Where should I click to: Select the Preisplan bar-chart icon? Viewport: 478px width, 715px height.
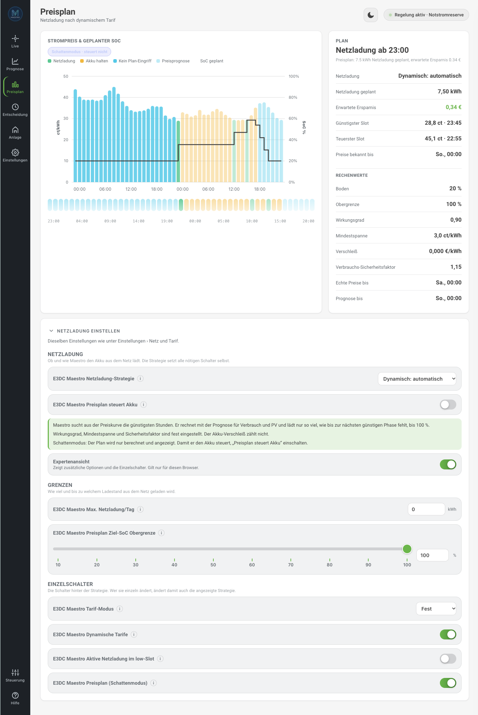click(15, 84)
